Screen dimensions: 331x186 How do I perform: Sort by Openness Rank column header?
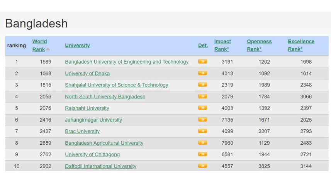point(259,45)
